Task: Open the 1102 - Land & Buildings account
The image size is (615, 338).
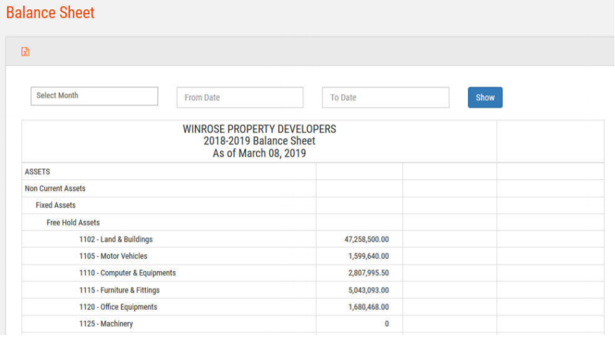Action: 116,240
